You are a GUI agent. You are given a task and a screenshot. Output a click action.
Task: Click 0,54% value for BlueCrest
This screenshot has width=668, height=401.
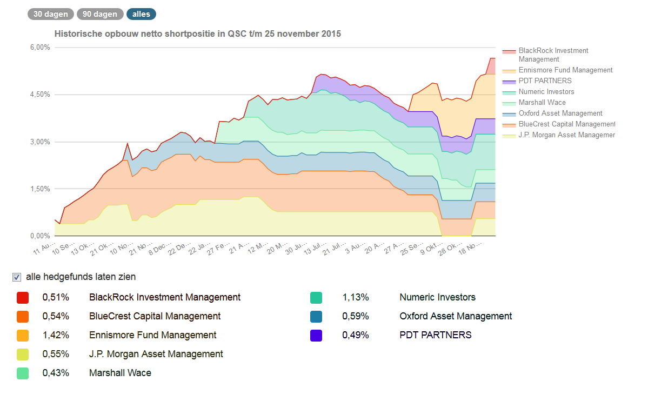click(x=56, y=316)
